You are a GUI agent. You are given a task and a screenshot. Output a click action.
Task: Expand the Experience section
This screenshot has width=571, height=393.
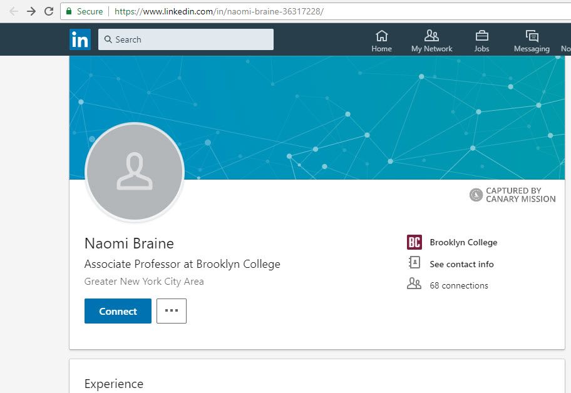(113, 383)
